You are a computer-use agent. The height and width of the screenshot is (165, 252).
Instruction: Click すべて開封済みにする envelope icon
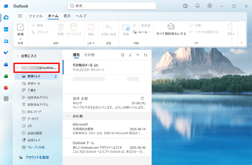point(171,26)
